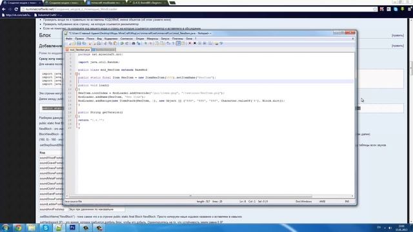Click the Save All icon in Notepad++ toolbar

pyautogui.click(x=84, y=43)
